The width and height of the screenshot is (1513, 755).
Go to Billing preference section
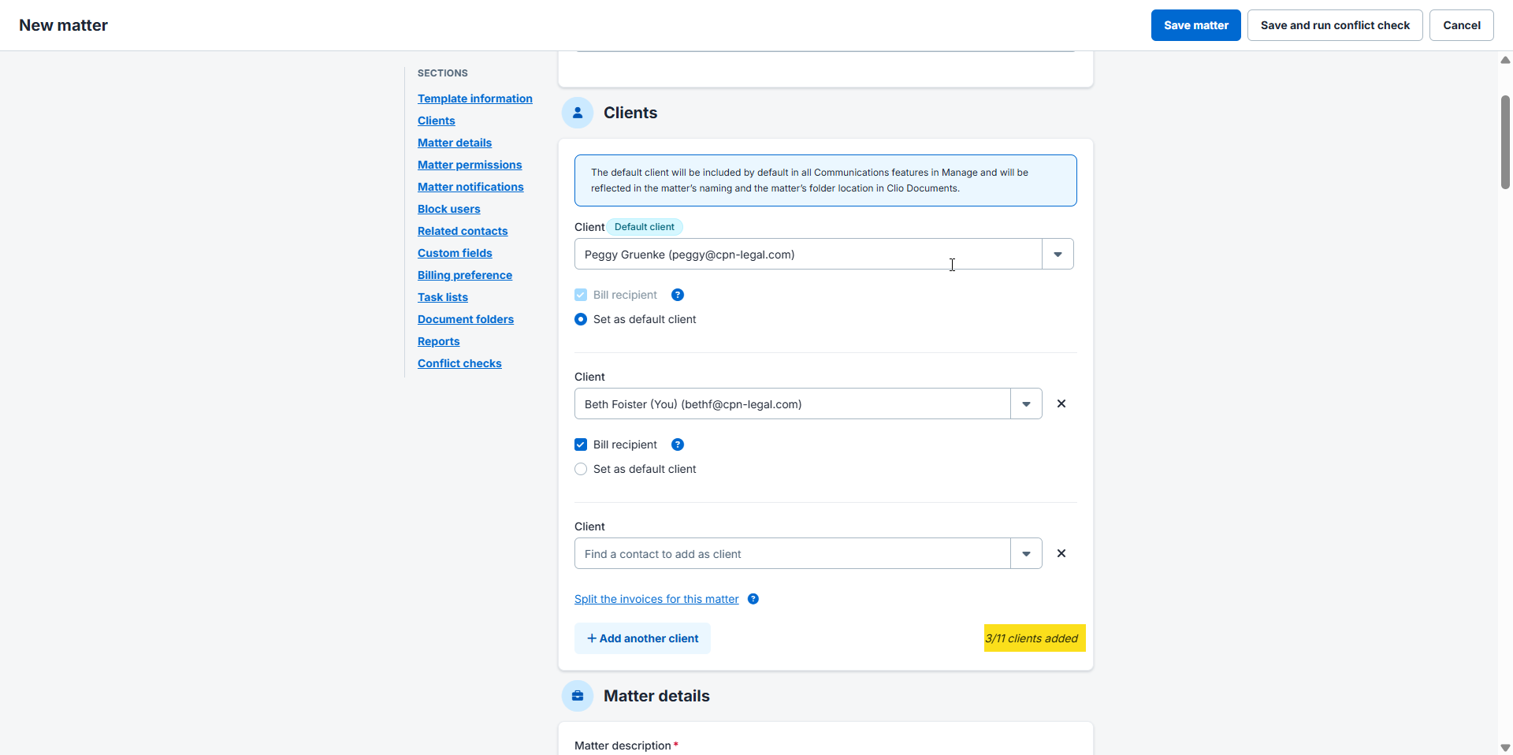[x=465, y=275]
